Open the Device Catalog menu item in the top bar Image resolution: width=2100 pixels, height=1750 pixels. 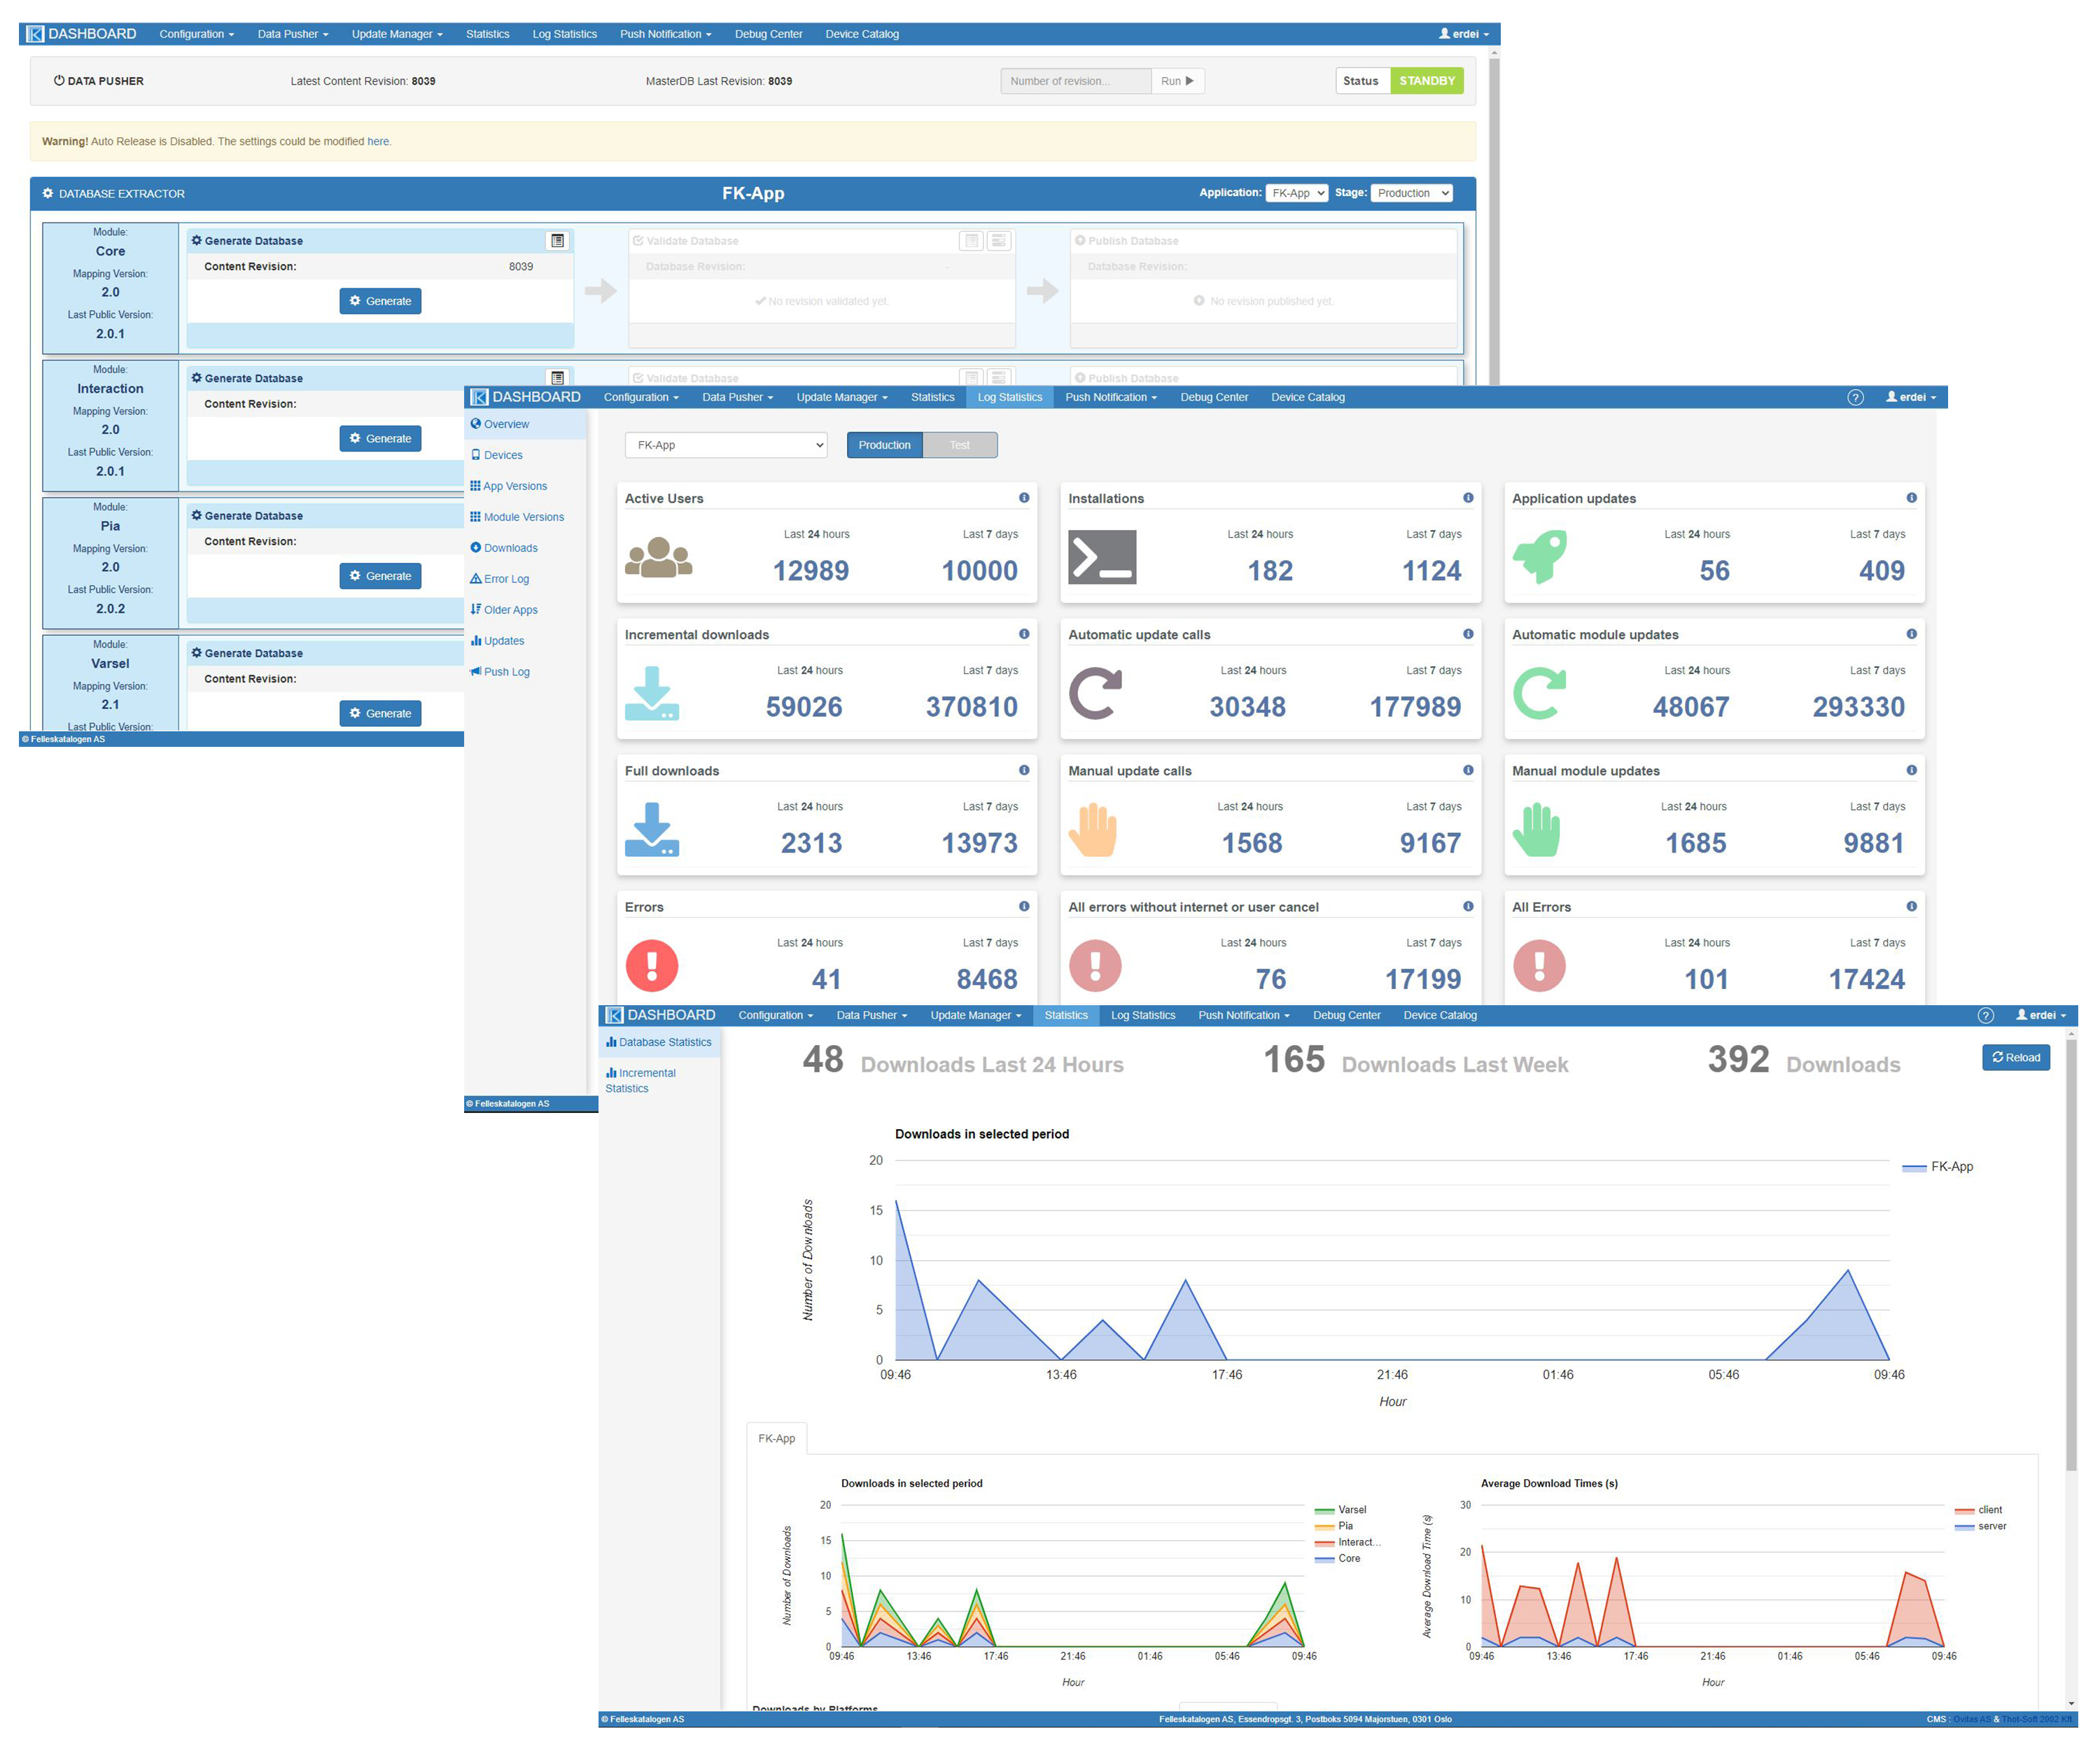[x=862, y=34]
